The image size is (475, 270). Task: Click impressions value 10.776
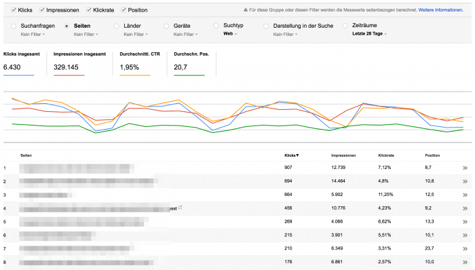(338, 208)
